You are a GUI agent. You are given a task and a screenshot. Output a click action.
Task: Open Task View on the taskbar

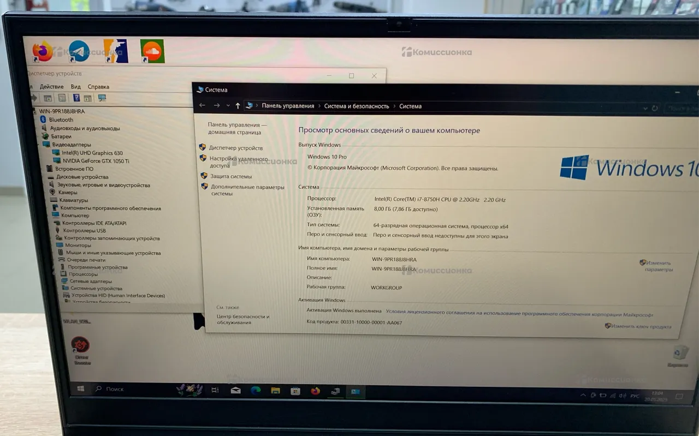pyautogui.click(x=215, y=390)
